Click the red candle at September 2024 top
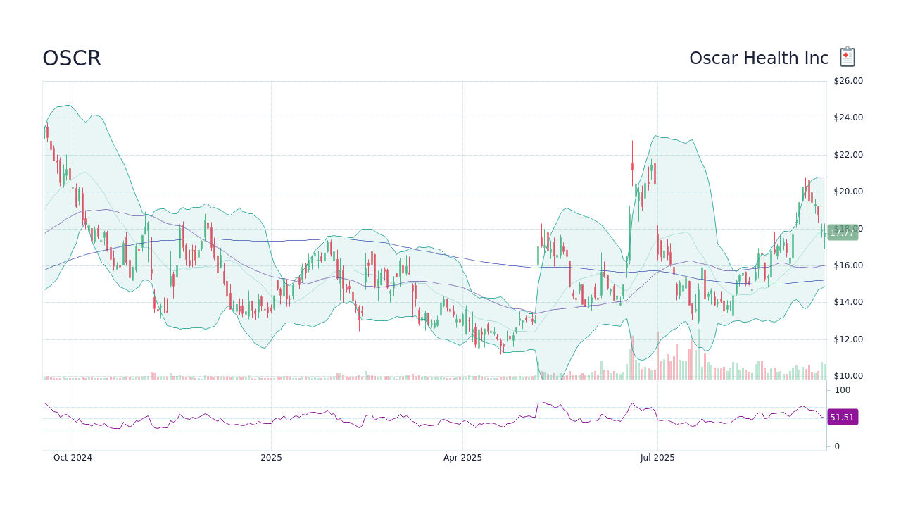901x507 pixels. pos(46,134)
